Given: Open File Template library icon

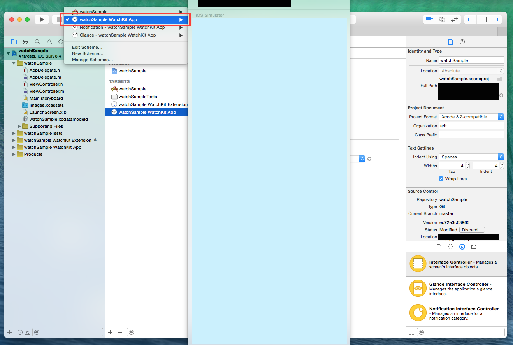Looking at the screenshot, I should click(x=439, y=246).
